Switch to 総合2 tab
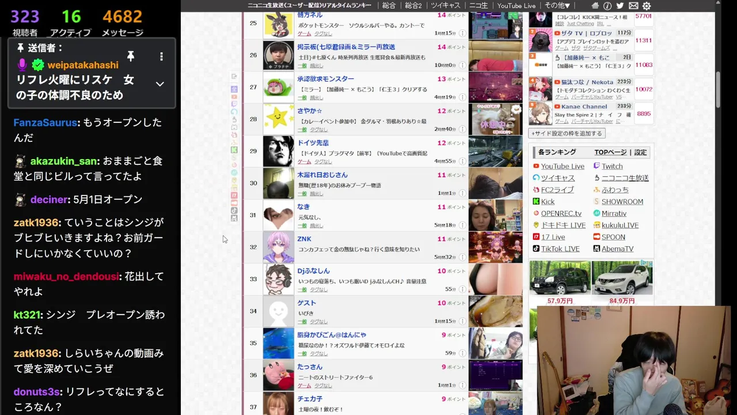The height and width of the screenshot is (415, 737). (413, 6)
